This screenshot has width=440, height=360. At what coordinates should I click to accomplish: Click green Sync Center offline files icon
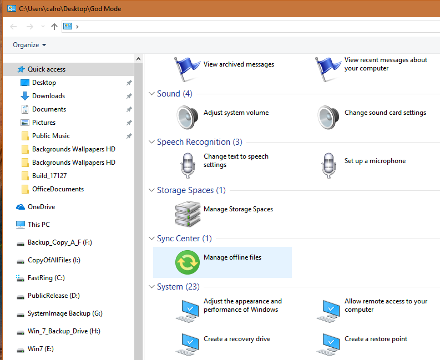click(x=188, y=262)
